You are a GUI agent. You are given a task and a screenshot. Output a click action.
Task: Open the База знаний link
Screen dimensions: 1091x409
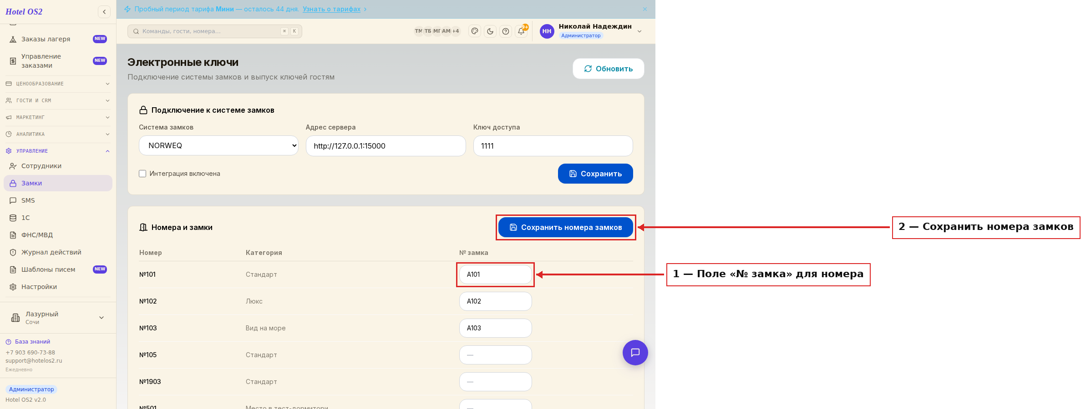tap(28, 342)
